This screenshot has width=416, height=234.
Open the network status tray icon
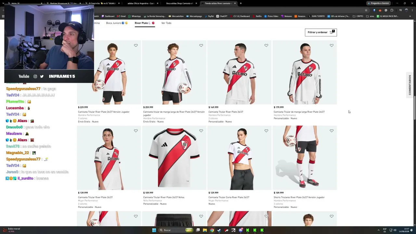pyautogui.click(x=391, y=230)
